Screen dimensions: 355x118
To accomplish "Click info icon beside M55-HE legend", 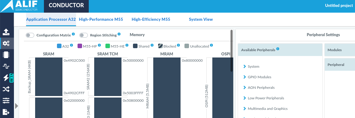I will point(127,45).
